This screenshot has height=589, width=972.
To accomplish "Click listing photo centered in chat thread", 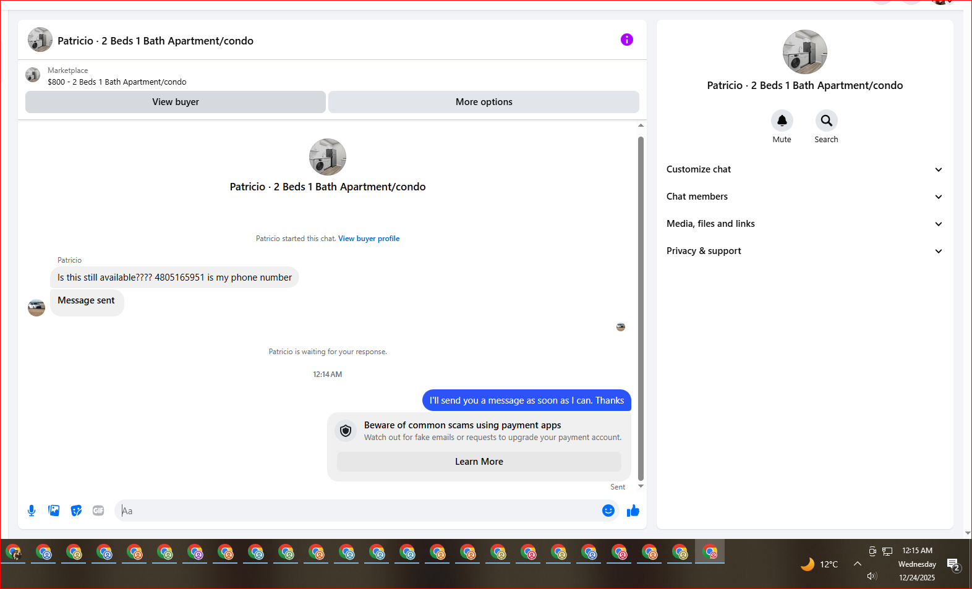I will [x=328, y=157].
